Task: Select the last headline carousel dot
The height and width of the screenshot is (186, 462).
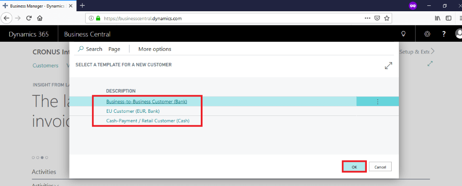Action: coord(47,158)
